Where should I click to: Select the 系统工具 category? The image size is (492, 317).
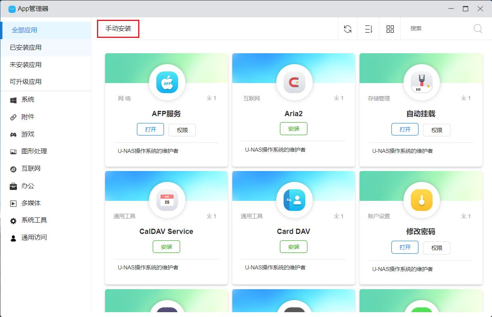point(34,220)
